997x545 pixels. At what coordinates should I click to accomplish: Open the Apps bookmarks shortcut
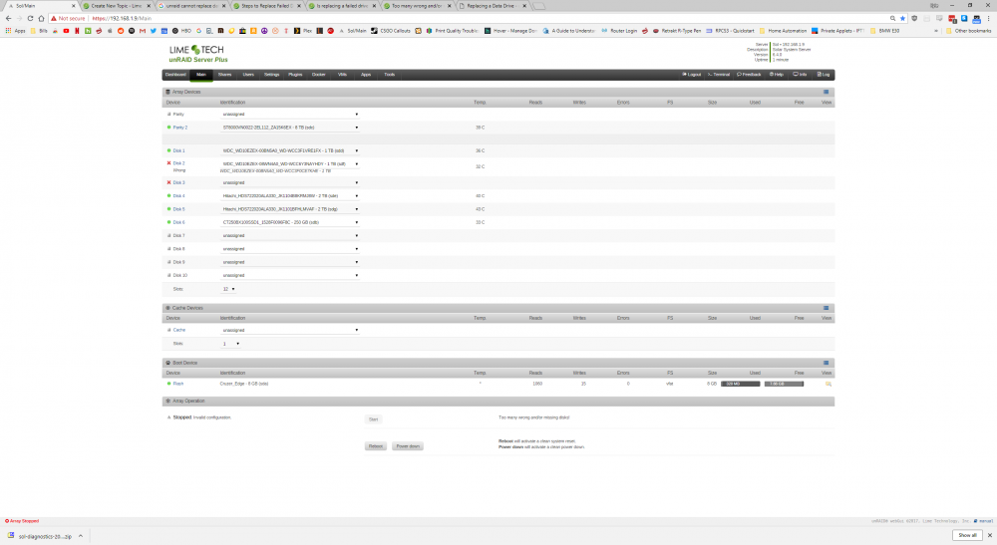coord(16,31)
